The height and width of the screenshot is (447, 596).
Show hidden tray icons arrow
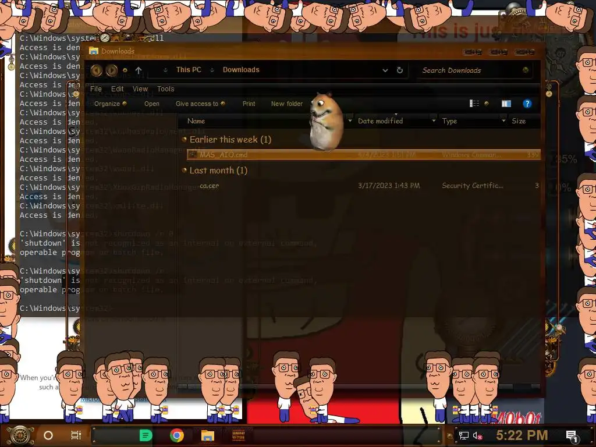pyautogui.click(x=450, y=435)
